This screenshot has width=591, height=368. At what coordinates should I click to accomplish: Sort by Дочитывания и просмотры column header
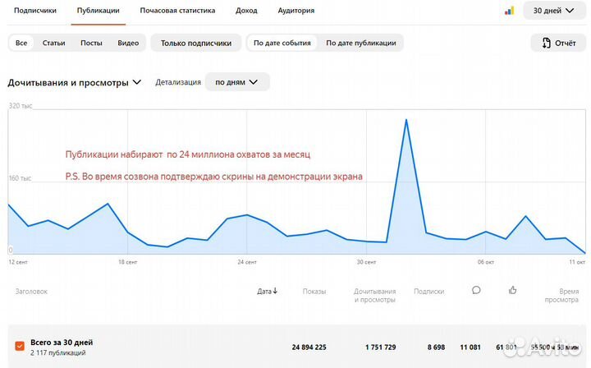[x=374, y=296]
